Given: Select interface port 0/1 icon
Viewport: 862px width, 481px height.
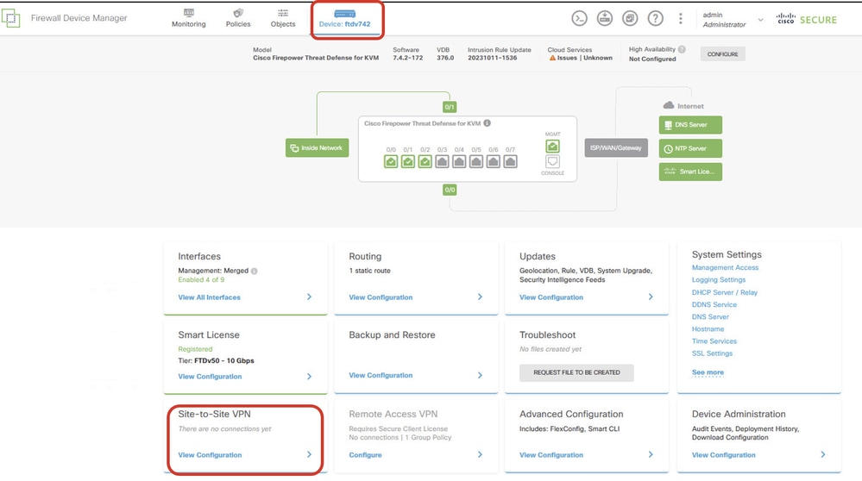Looking at the screenshot, I should (408, 161).
